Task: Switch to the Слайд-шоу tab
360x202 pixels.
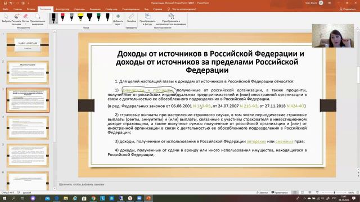Action: tap(111, 9)
